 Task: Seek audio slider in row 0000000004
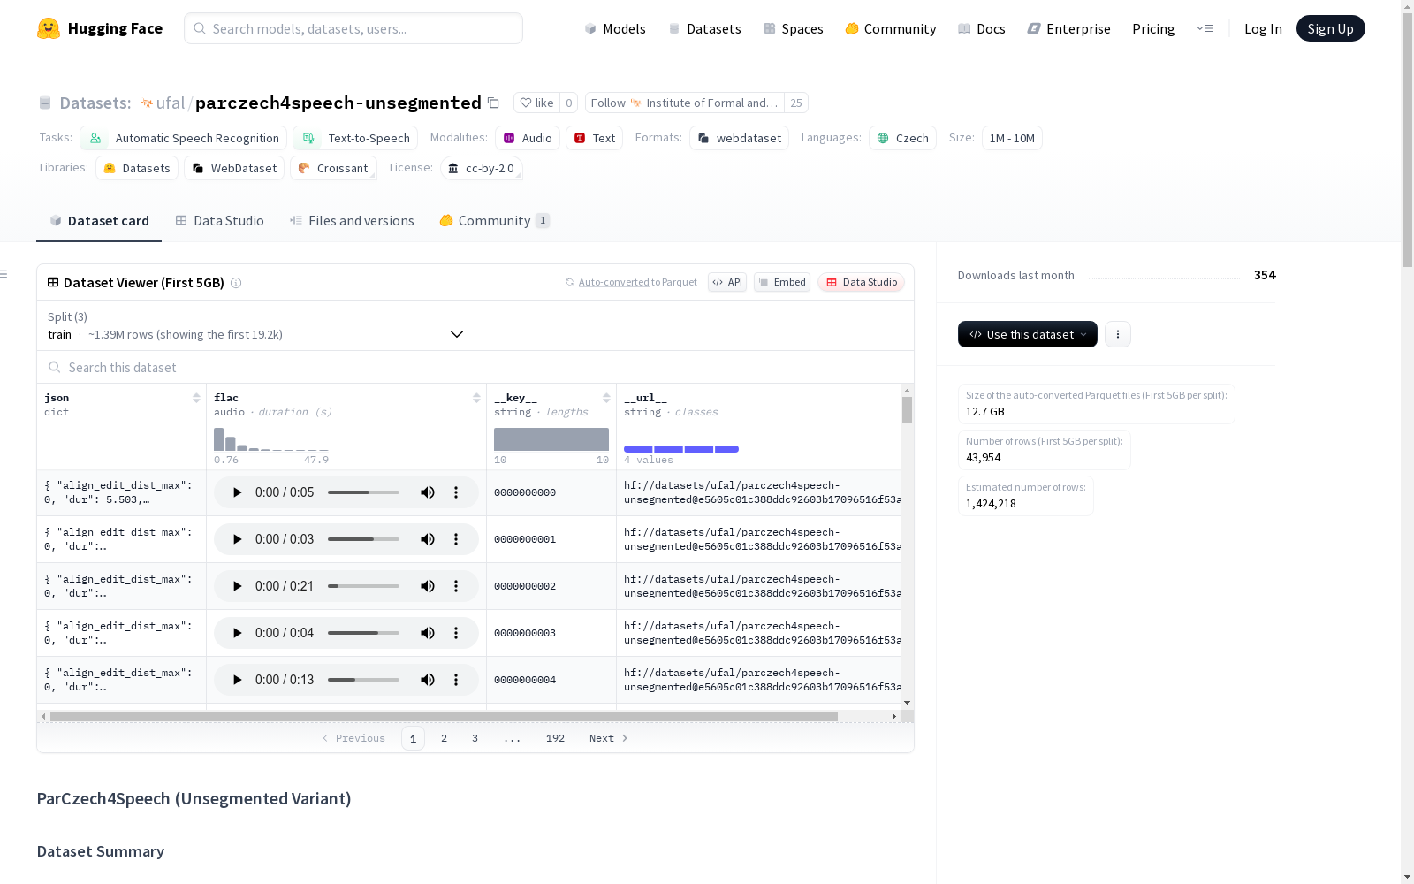[363, 680]
